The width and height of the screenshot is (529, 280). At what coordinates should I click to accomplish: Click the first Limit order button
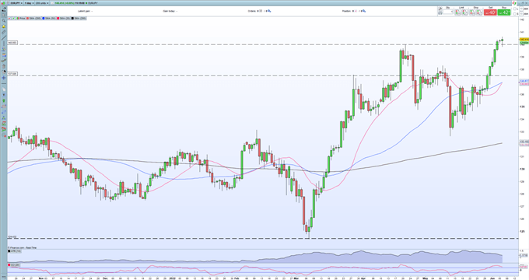[457, 12]
